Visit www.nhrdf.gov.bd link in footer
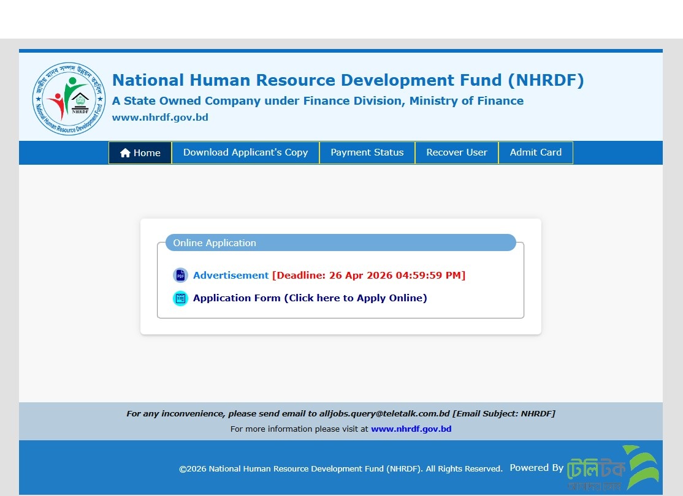683x496 pixels. coord(411,429)
